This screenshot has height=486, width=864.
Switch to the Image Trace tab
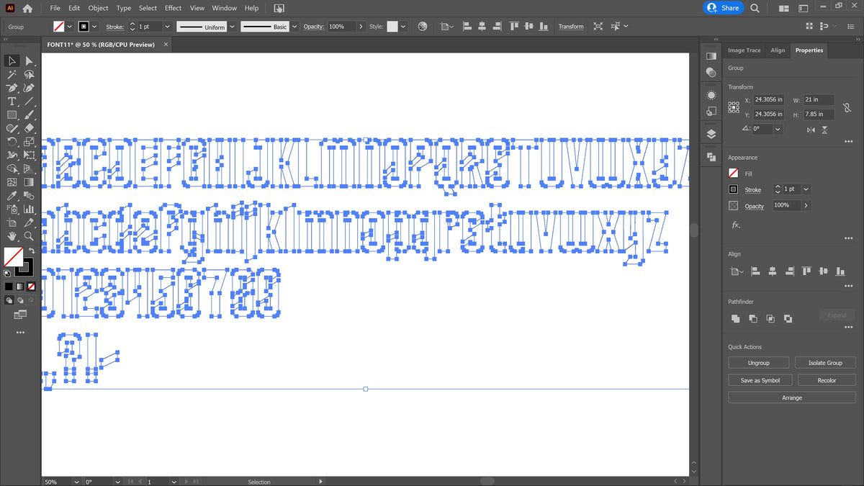pos(744,50)
